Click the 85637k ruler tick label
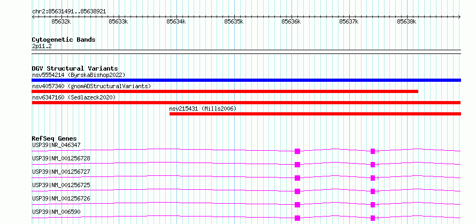 [x=349, y=21]
